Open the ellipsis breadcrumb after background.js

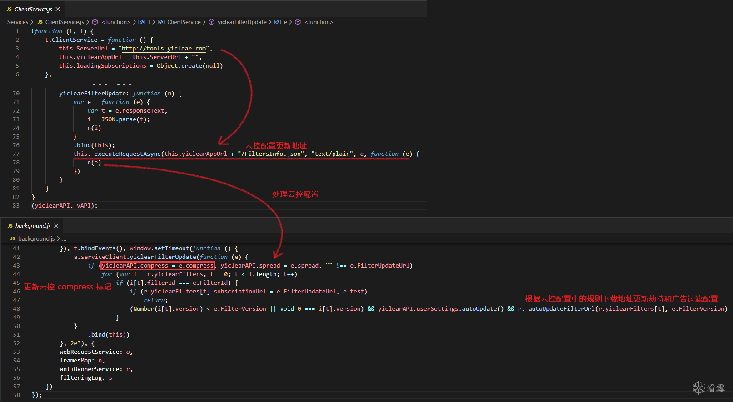click(64, 239)
